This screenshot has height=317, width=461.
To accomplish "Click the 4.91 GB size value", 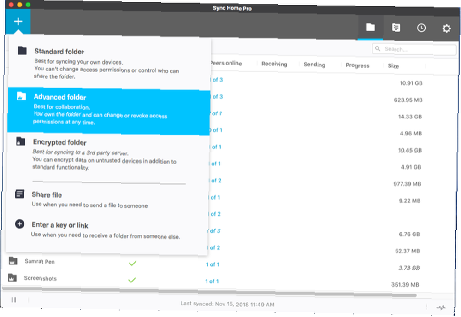I will pos(411,167).
